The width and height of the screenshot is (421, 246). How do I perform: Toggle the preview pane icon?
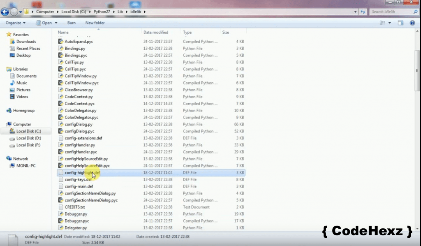pos(401,23)
